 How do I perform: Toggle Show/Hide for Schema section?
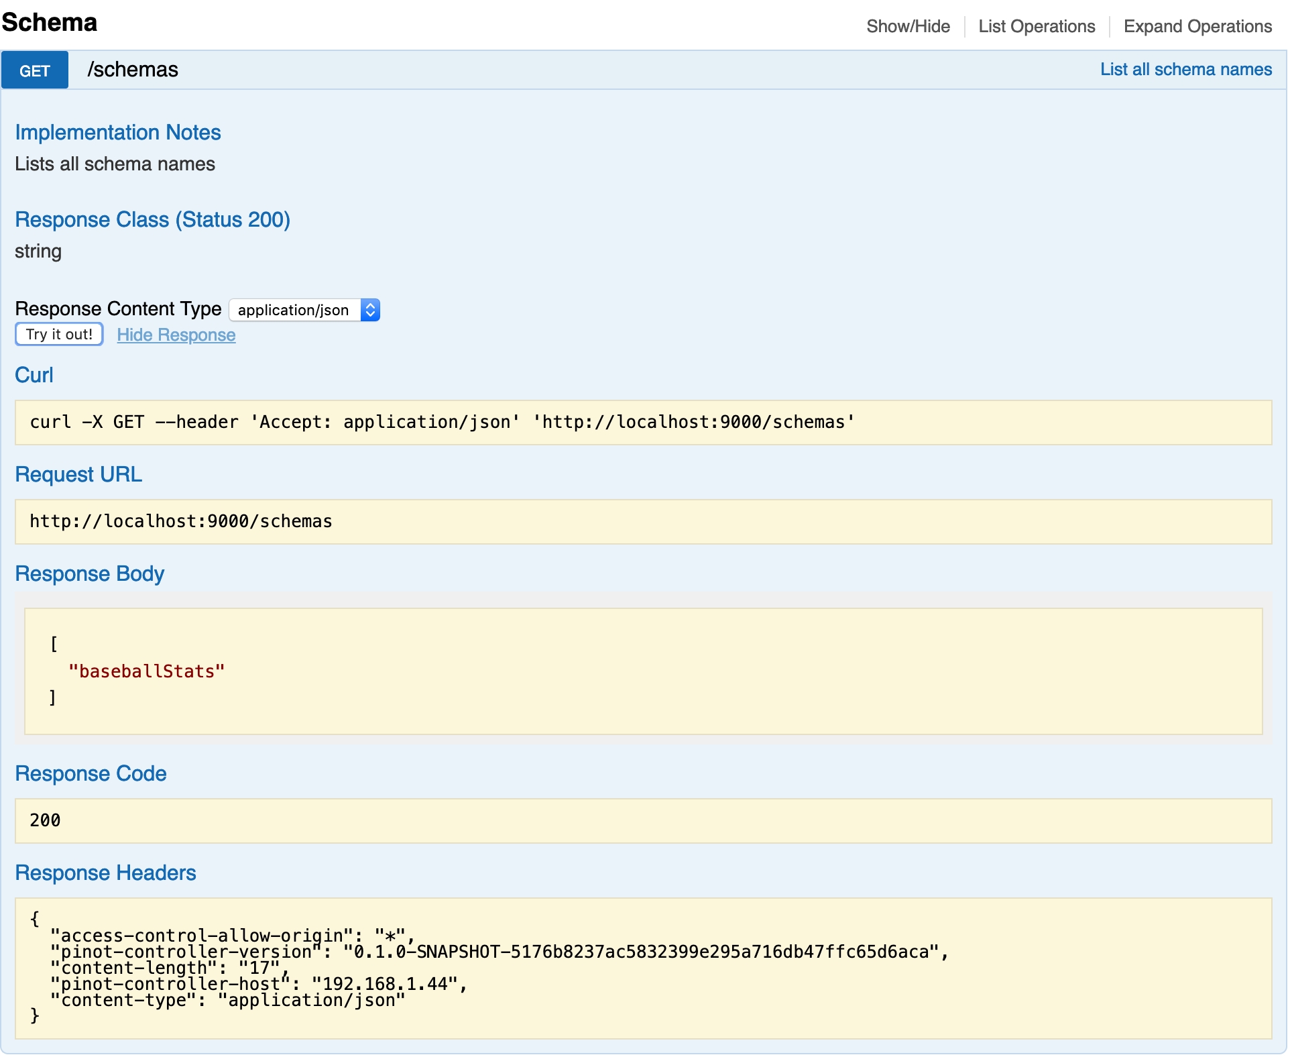[x=908, y=26]
